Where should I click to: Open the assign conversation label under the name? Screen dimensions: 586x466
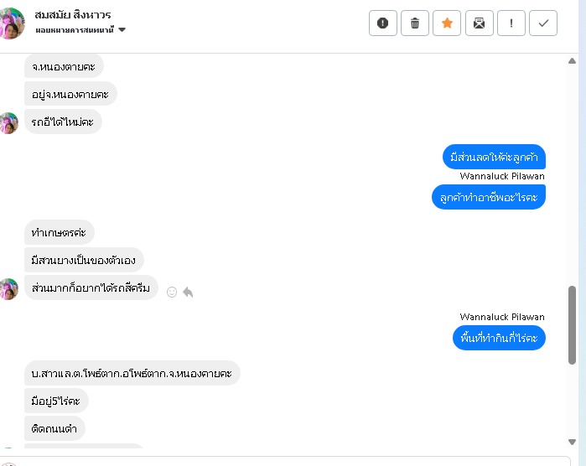pos(75,30)
